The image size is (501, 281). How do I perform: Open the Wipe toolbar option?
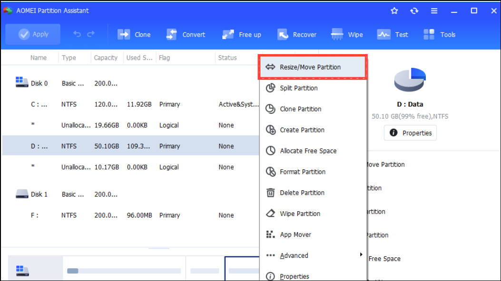pos(347,34)
